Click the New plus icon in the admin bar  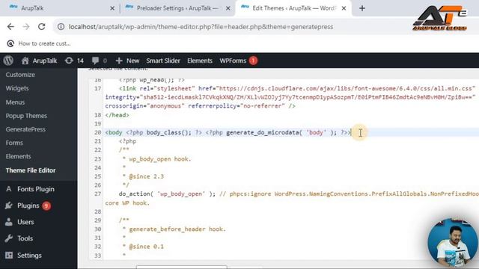119,61
